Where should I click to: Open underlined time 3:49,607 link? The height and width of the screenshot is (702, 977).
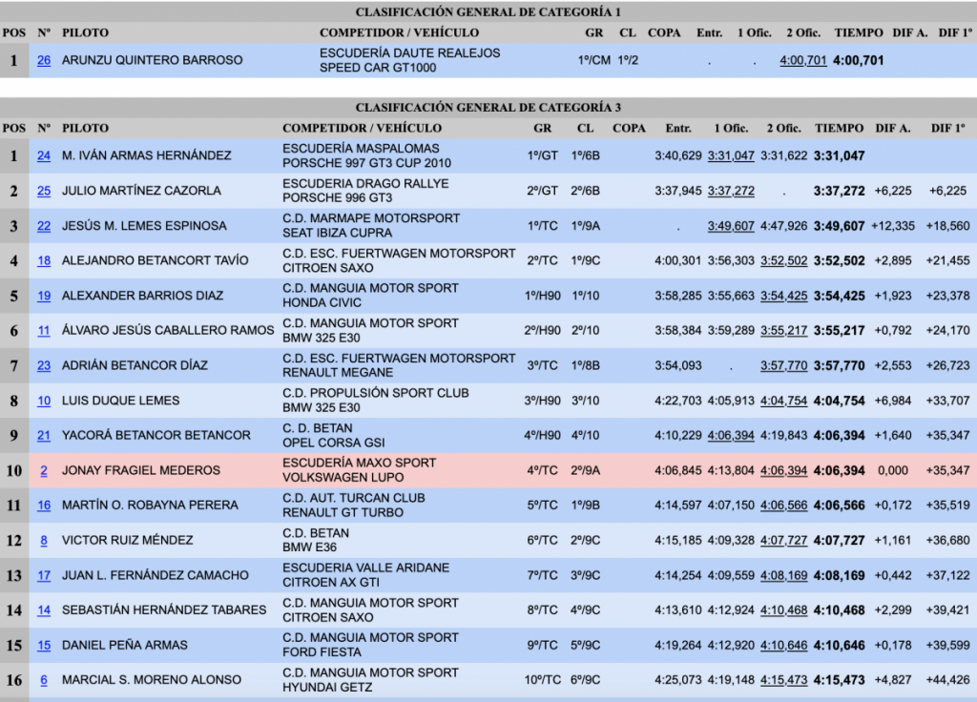point(731,226)
